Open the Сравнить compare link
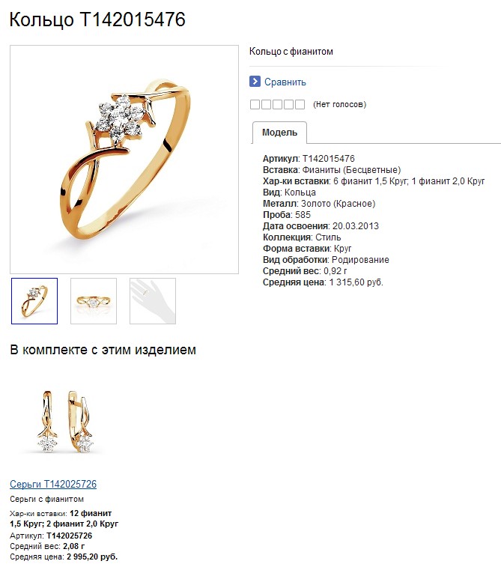501x567 pixels. 285,82
